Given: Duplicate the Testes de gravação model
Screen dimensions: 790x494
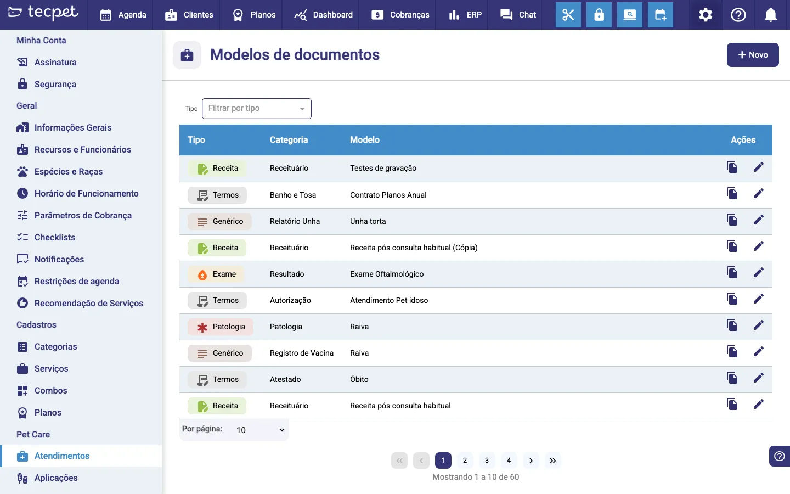Looking at the screenshot, I should tap(732, 167).
